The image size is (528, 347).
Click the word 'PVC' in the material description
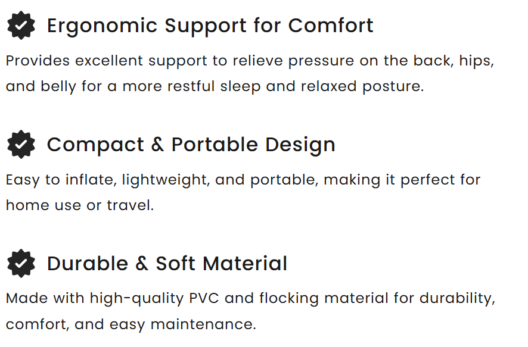[x=204, y=298]
